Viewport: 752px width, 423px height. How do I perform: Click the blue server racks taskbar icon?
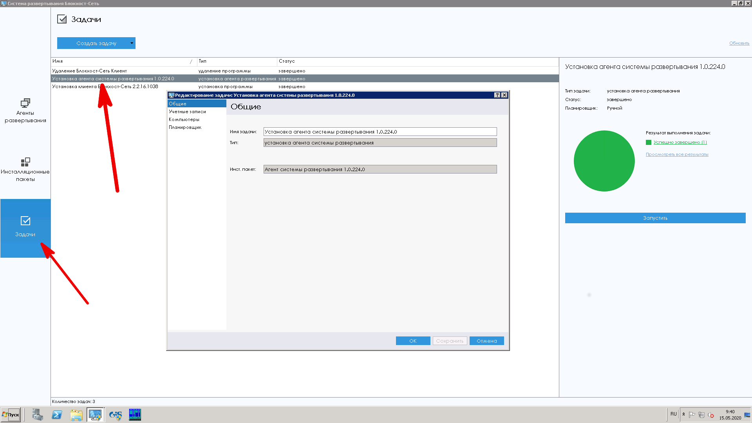(135, 414)
